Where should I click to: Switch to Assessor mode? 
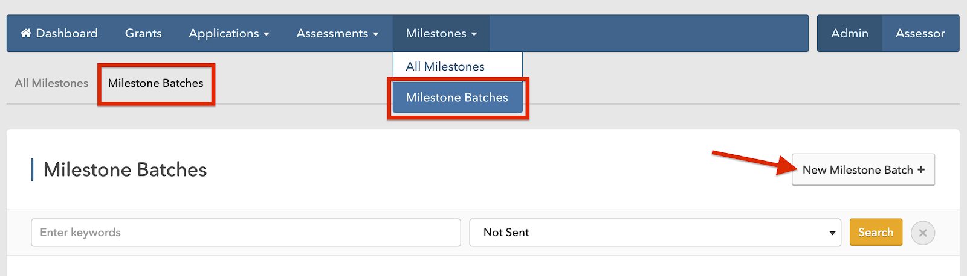click(920, 33)
